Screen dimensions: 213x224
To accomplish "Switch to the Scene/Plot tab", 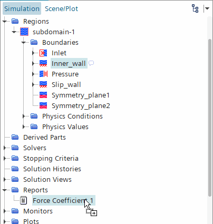I will pos(61,8).
